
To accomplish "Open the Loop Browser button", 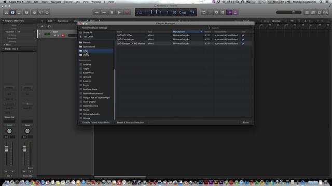I will click(320, 12).
